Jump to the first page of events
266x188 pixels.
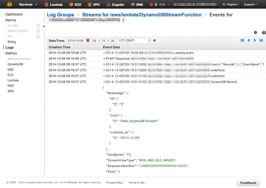click(x=242, y=40)
